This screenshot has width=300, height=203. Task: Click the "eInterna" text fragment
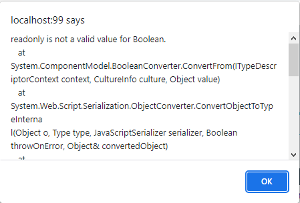[x=26, y=120]
